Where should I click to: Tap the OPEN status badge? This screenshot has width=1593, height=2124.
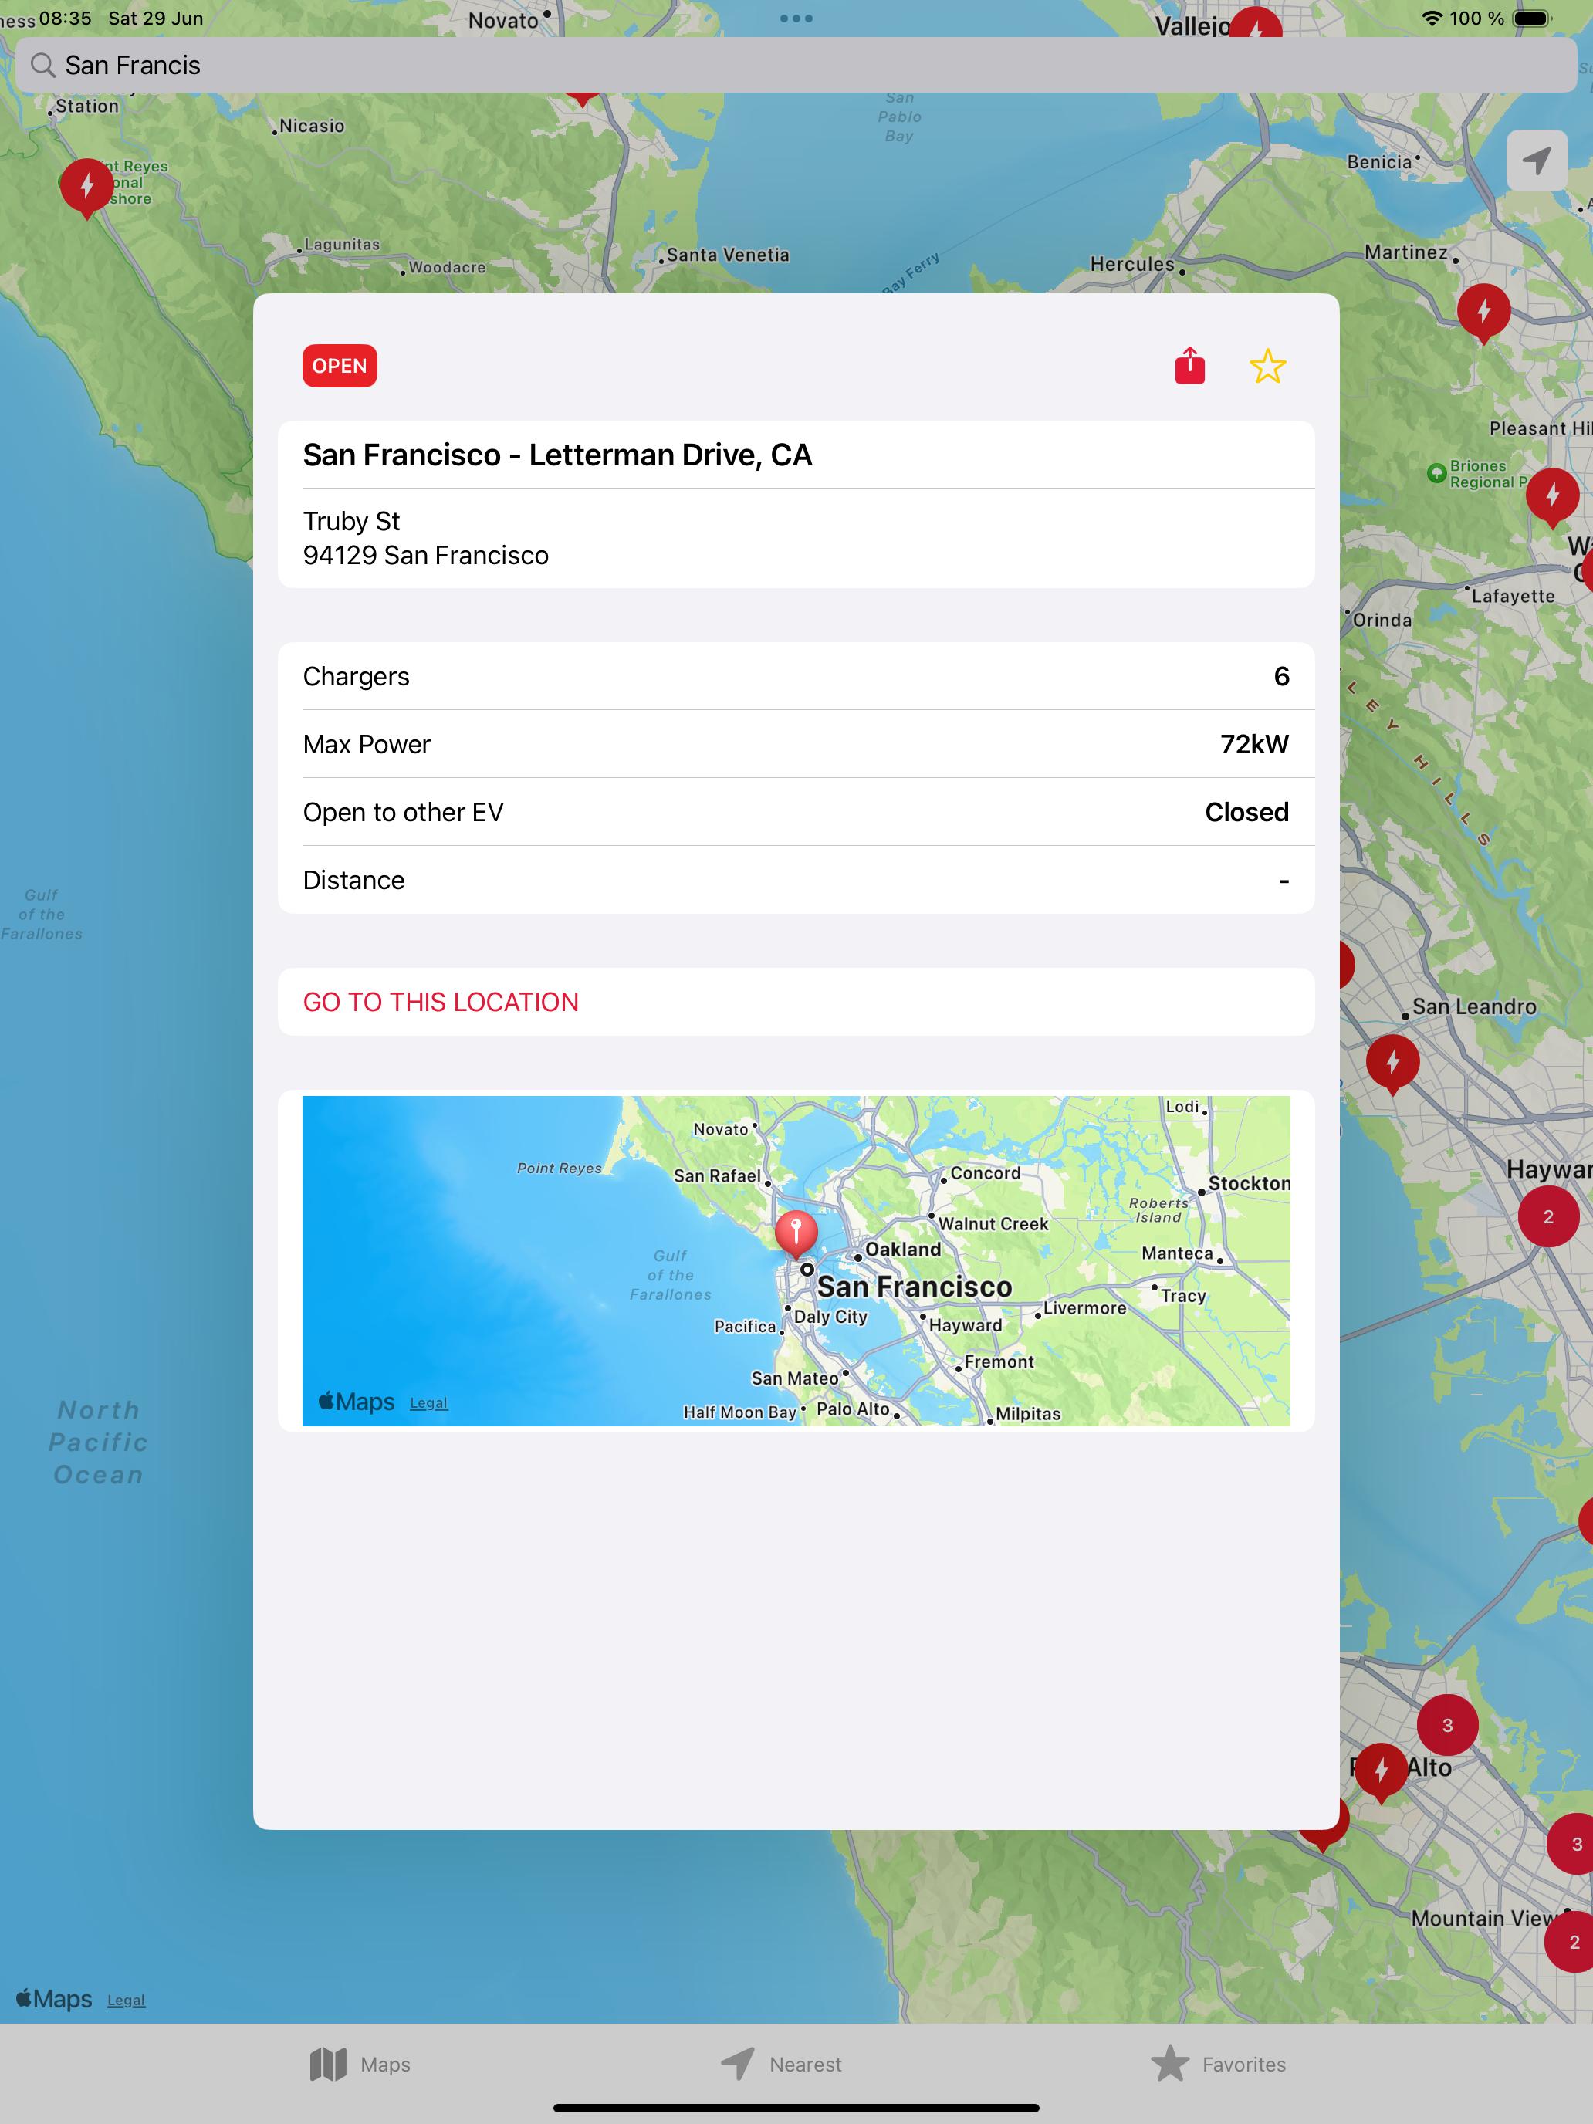[x=340, y=366]
